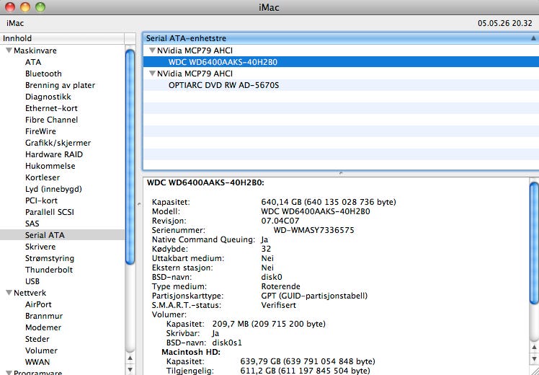Select Kortleser in sidebar
This screenshot has height=375, width=539.
(43, 177)
